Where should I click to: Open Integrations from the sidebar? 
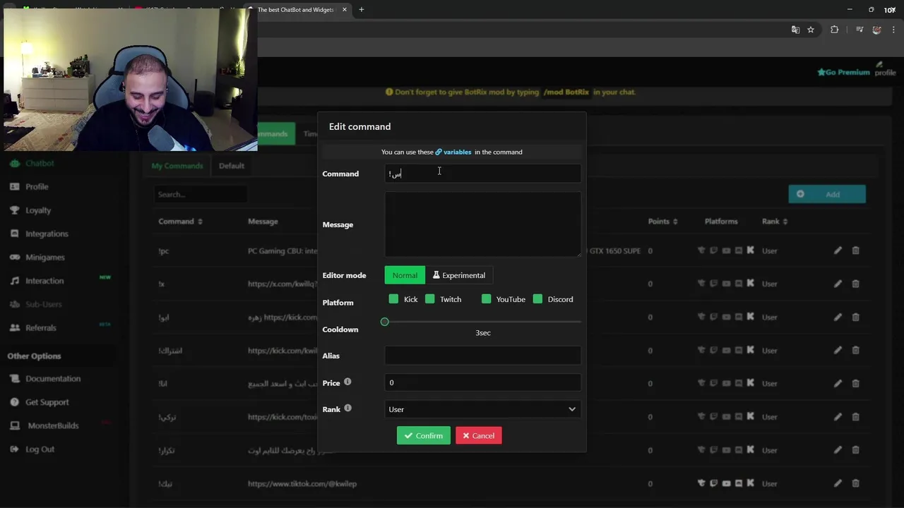click(x=39, y=234)
